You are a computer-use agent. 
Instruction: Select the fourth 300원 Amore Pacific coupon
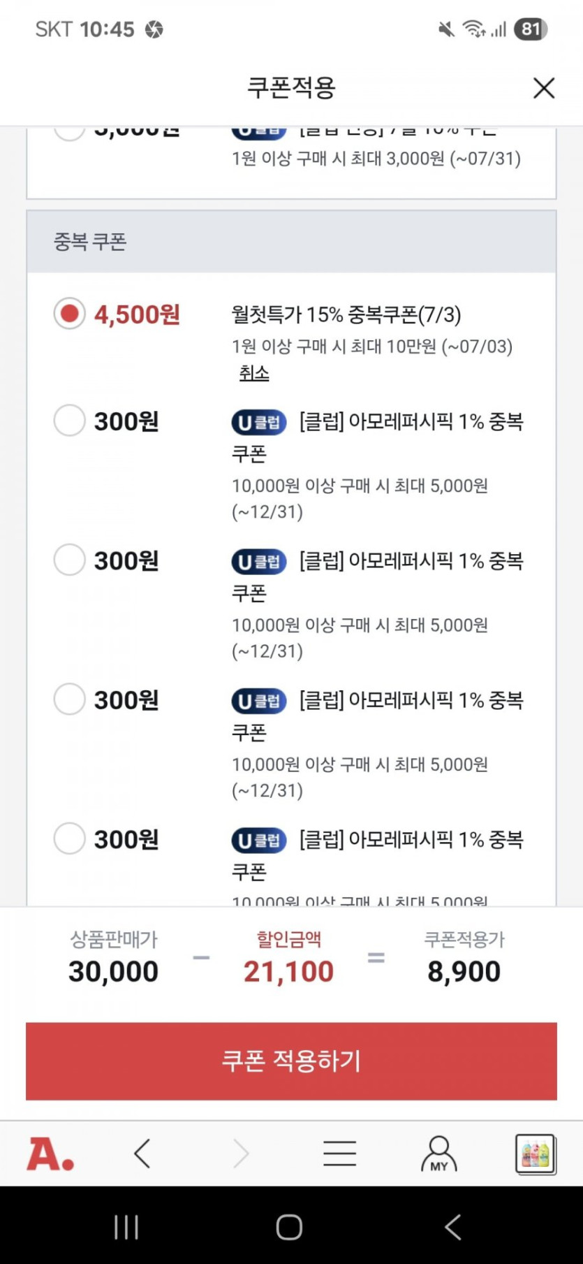click(x=70, y=838)
